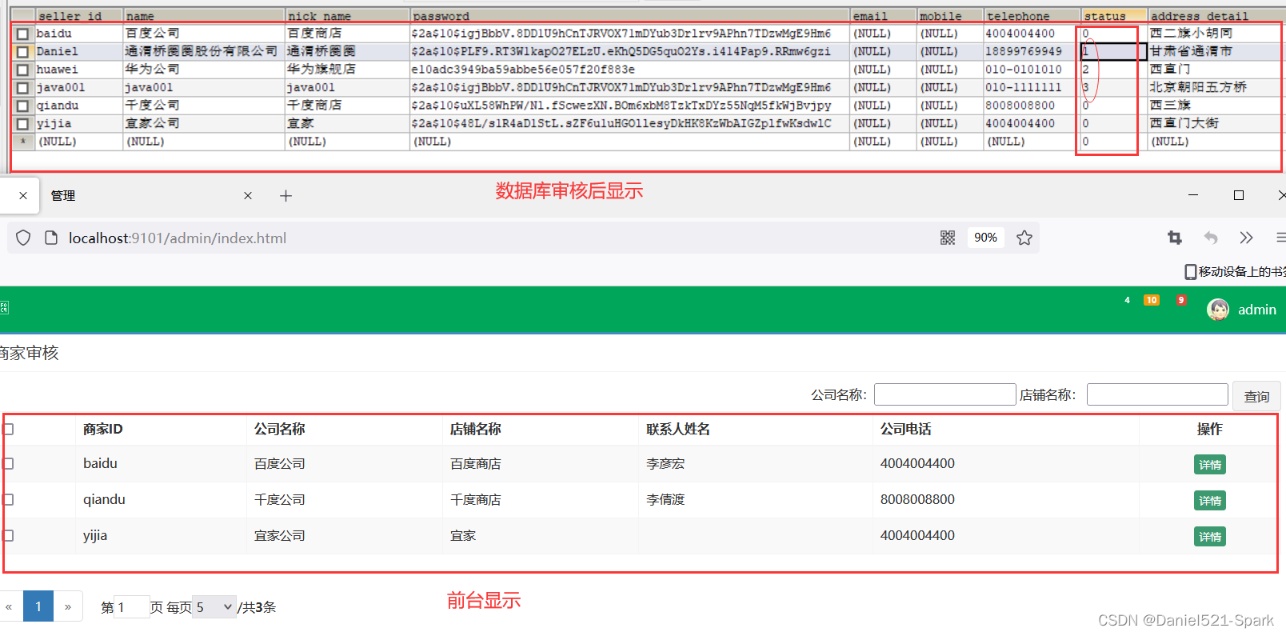Click the 010-1111111 telephone cell
The height and width of the screenshot is (636, 1286).
pos(1030,87)
